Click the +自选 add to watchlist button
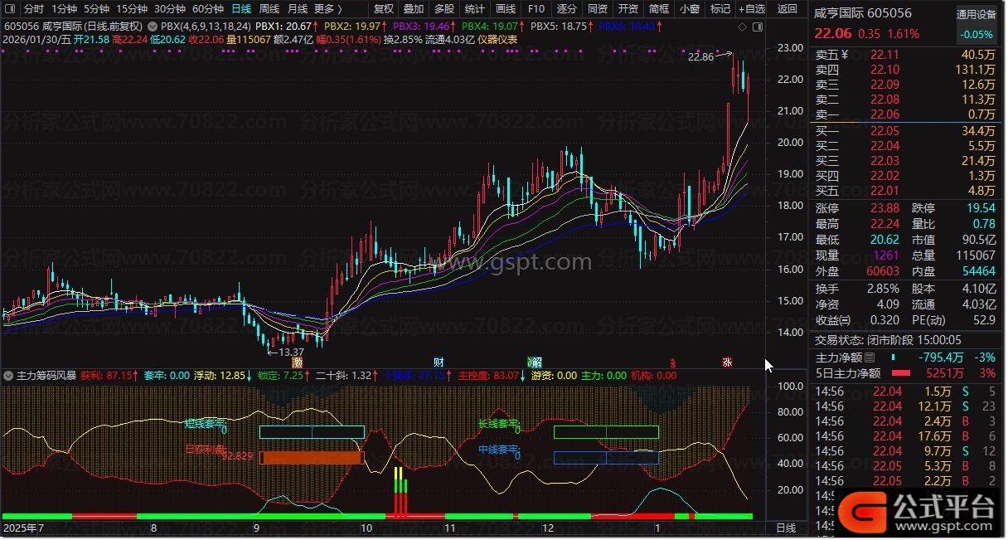This screenshot has width=1008, height=540. point(751,9)
